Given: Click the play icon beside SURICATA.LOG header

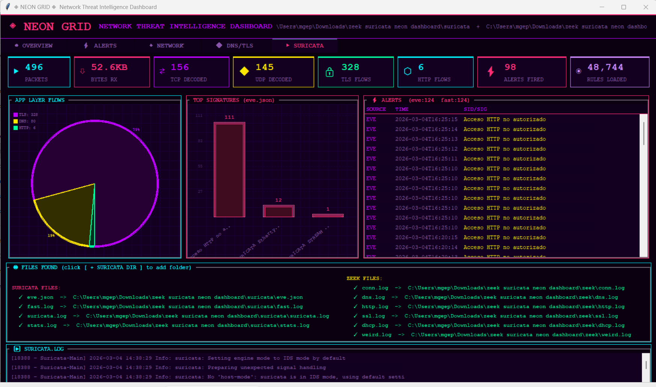Looking at the screenshot, I should [x=17, y=349].
